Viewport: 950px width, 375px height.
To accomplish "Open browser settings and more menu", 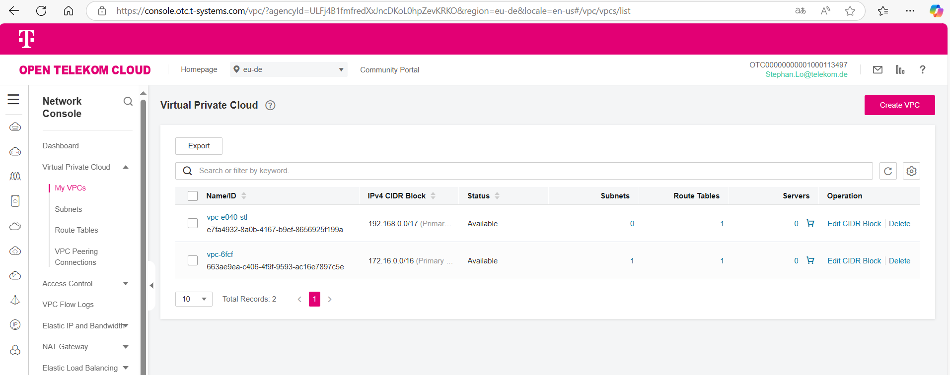I will coord(910,11).
